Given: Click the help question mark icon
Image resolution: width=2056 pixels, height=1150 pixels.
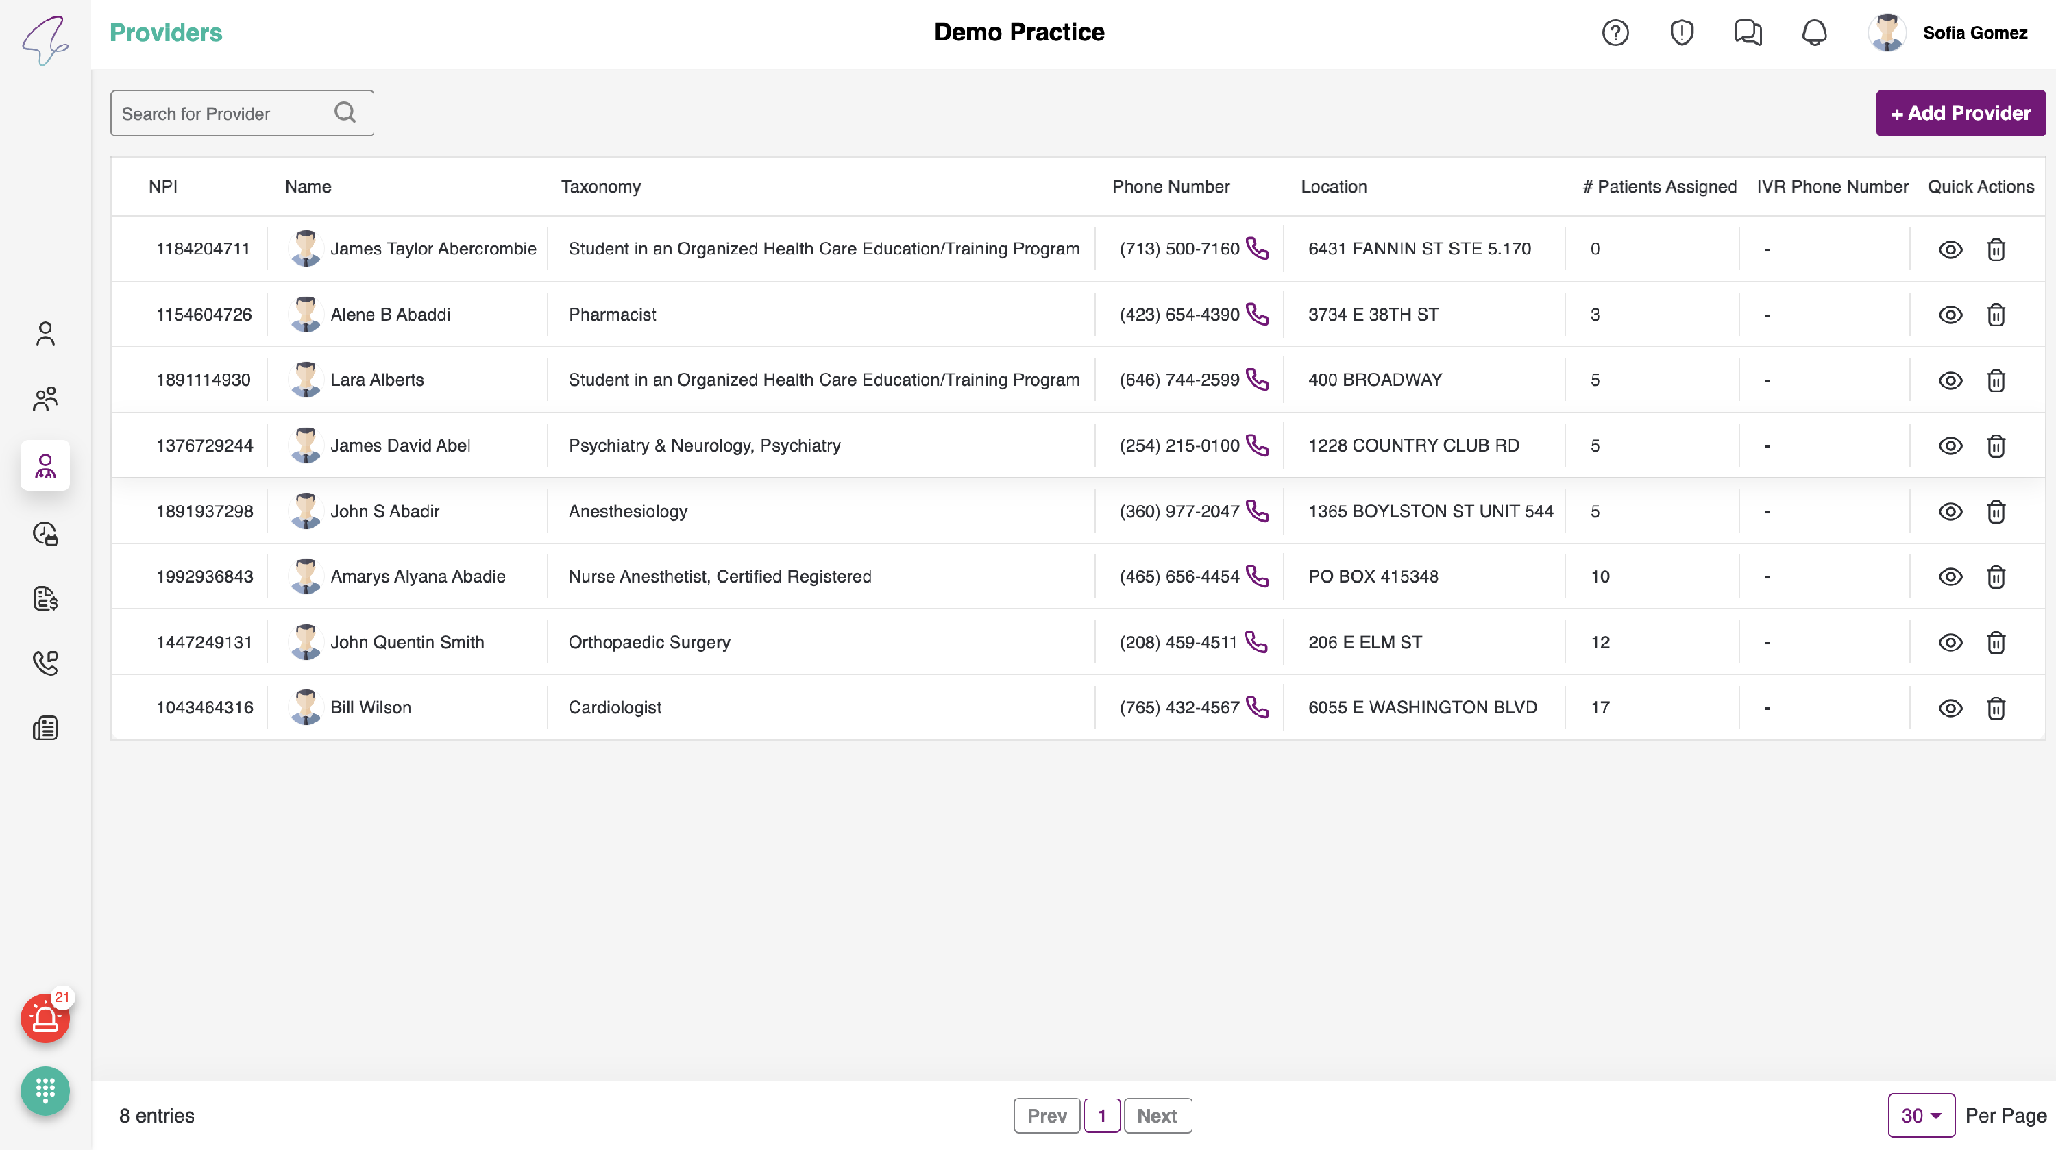Looking at the screenshot, I should pos(1615,33).
